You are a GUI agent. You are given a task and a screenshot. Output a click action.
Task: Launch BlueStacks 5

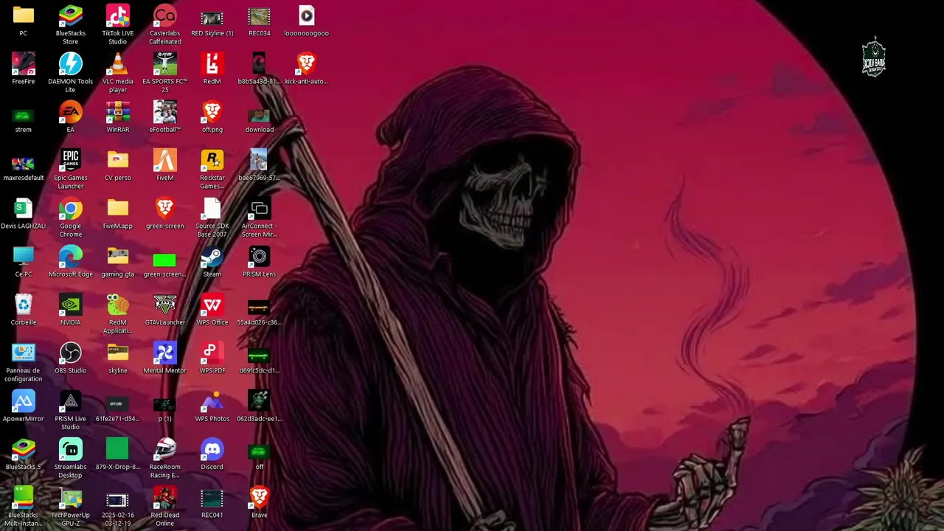(24, 450)
